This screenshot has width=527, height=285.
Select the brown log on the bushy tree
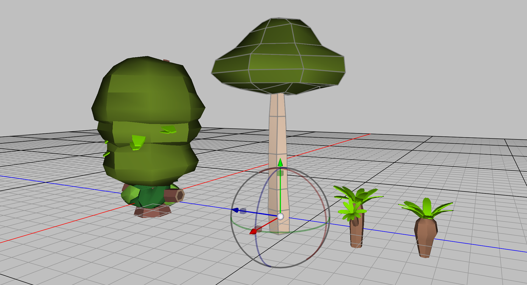(174, 196)
